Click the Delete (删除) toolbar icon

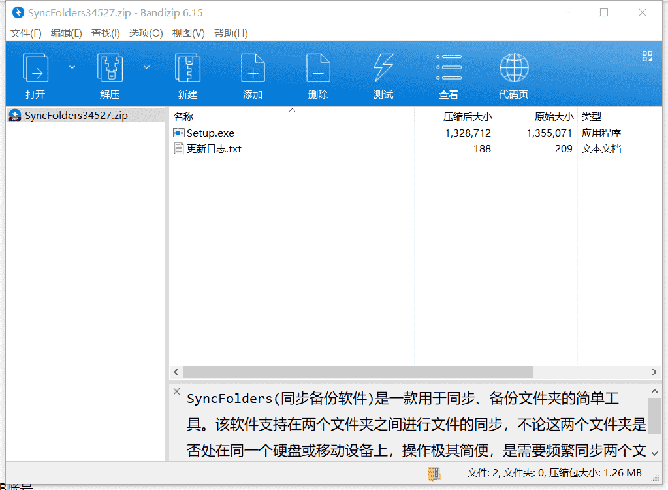click(318, 68)
